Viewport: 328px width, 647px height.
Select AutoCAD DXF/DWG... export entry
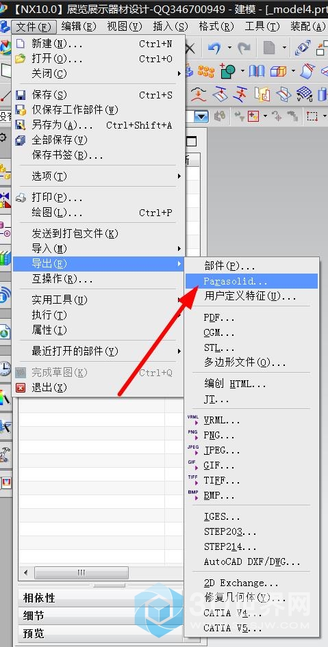click(251, 562)
